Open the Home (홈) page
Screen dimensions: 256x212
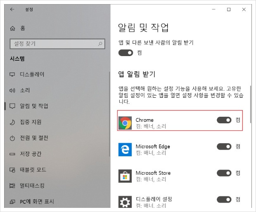[x=18, y=28]
